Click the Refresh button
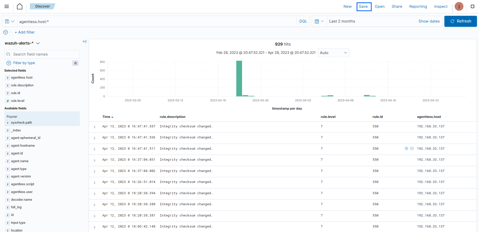The height and width of the screenshot is (232, 479). pos(460,21)
